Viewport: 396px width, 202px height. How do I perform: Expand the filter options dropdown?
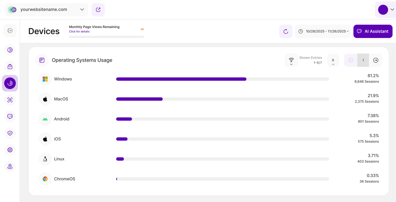click(291, 60)
